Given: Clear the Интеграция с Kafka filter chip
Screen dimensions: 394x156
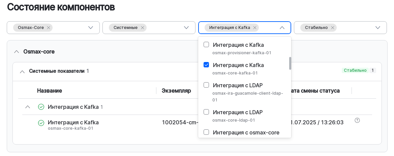Looking at the screenshot, I should tap(255, 28).
